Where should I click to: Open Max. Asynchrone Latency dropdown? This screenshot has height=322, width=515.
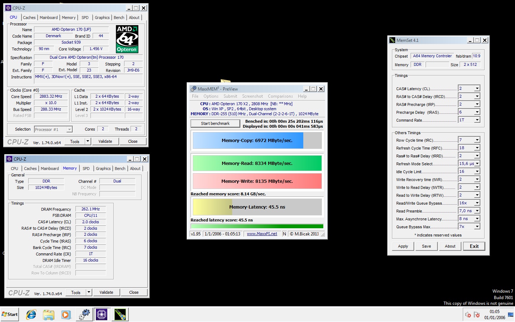pyautogui.click(x=477, y=219)
